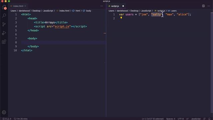
Task: Click 'script.js' file in right breadcrumb
Action: point(161,11)
